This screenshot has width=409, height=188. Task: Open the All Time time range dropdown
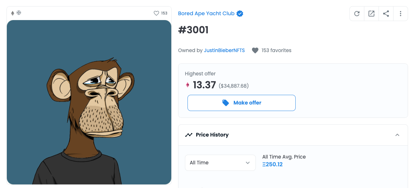coord(220,162)
